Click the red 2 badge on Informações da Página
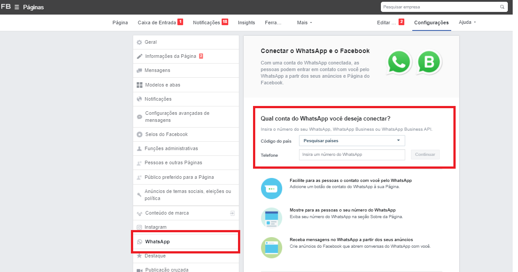 (201, 56)
